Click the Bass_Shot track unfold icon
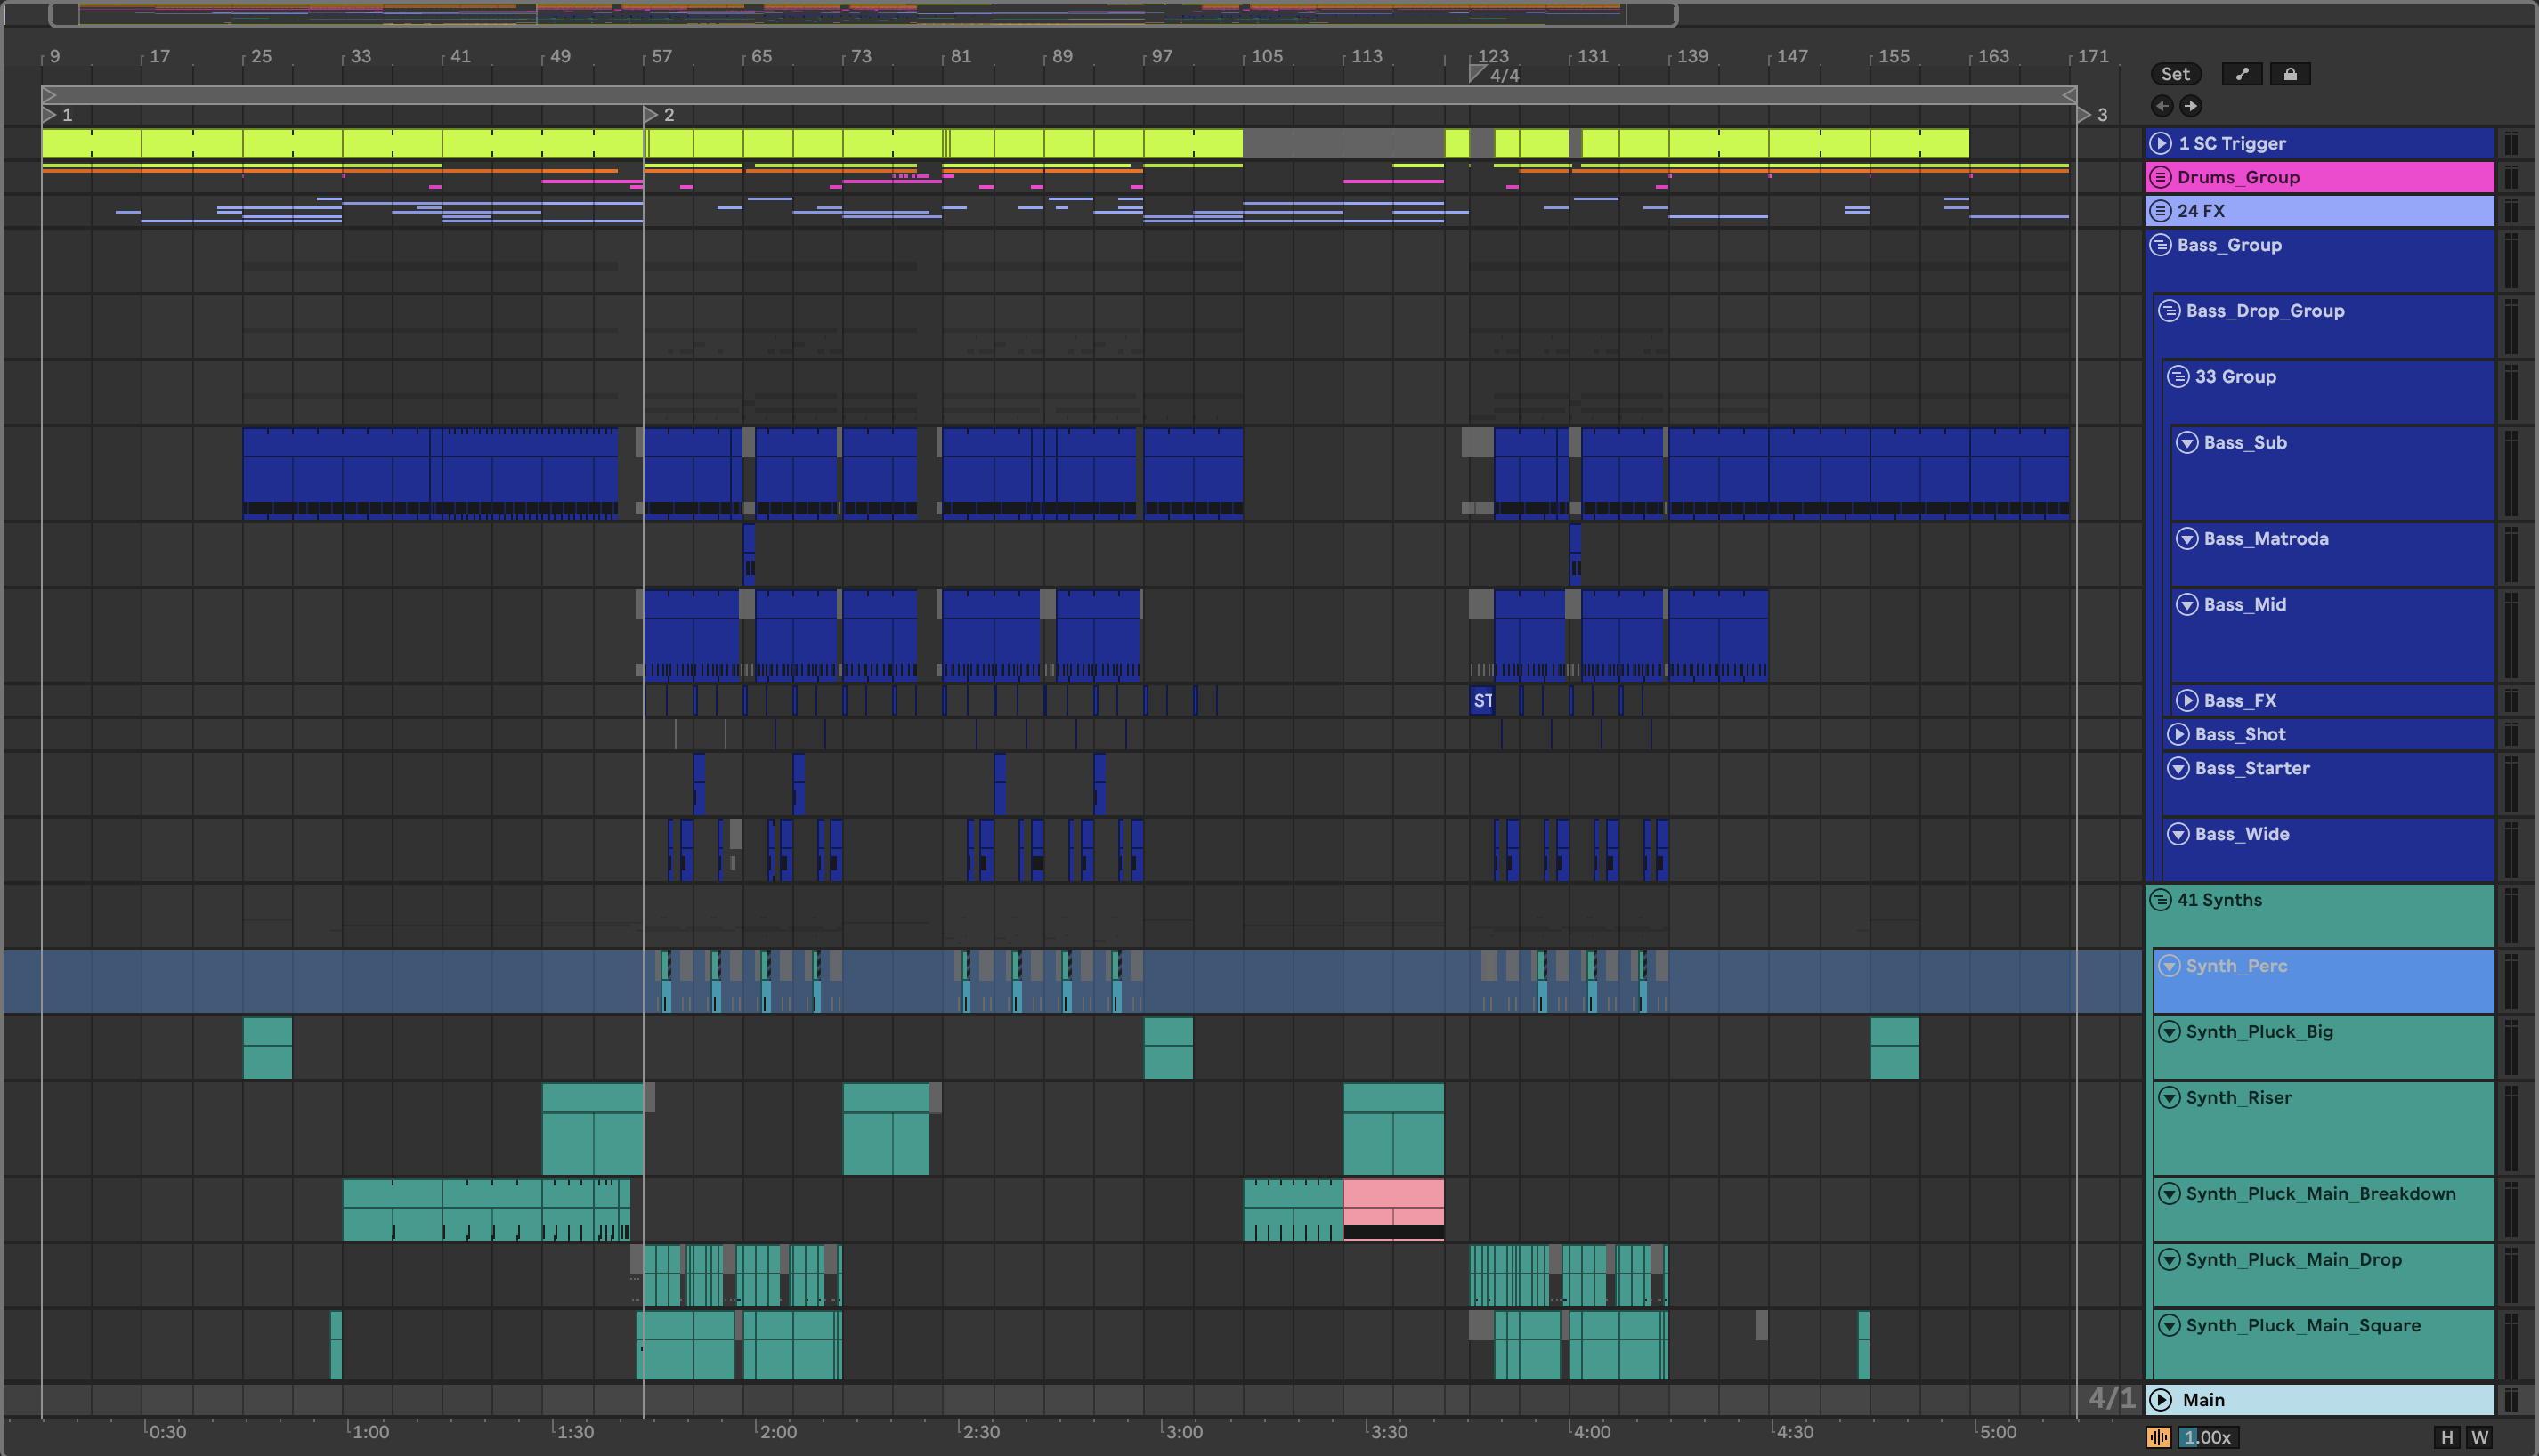The height and width of the screenshot is (1456, 2539). [2178, 735]
